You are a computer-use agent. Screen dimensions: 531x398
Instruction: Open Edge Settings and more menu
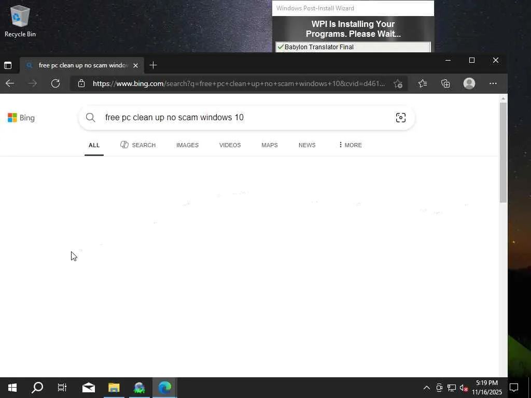(x=493, y=83)
